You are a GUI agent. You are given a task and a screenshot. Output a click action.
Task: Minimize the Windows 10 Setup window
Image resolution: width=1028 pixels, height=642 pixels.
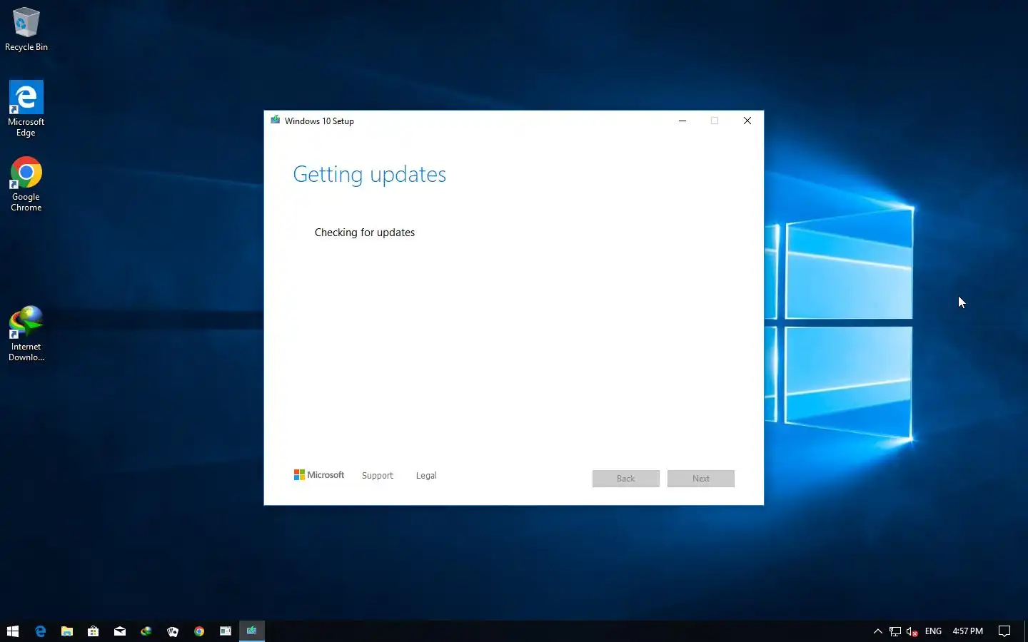pos(682,121)
